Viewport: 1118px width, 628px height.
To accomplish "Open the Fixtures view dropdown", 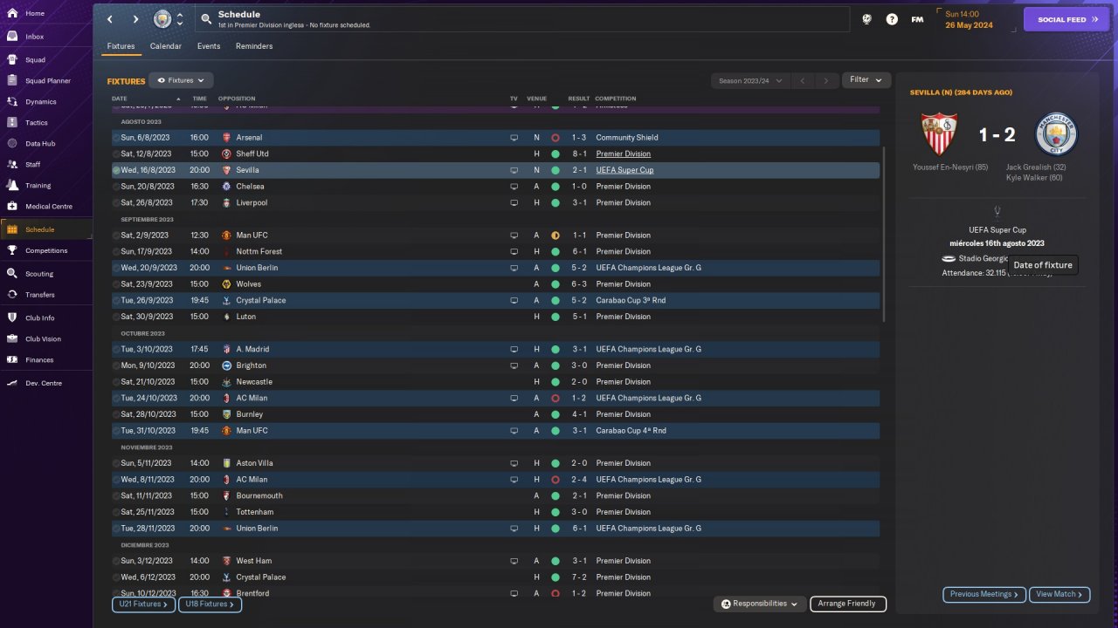I will [181, 80].
